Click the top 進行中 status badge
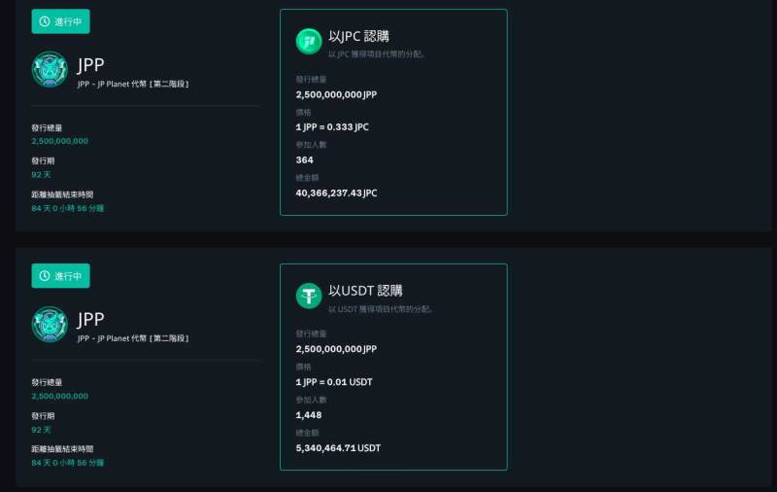 point(61,21)
